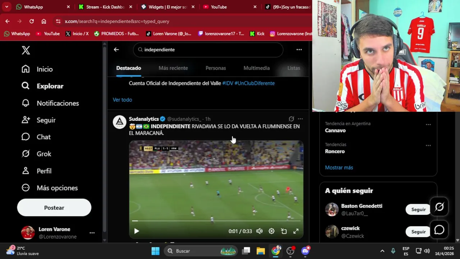Open Inicio home in sidebar
460x259 pixels.
pyautogui.click(x=37, y=69)
